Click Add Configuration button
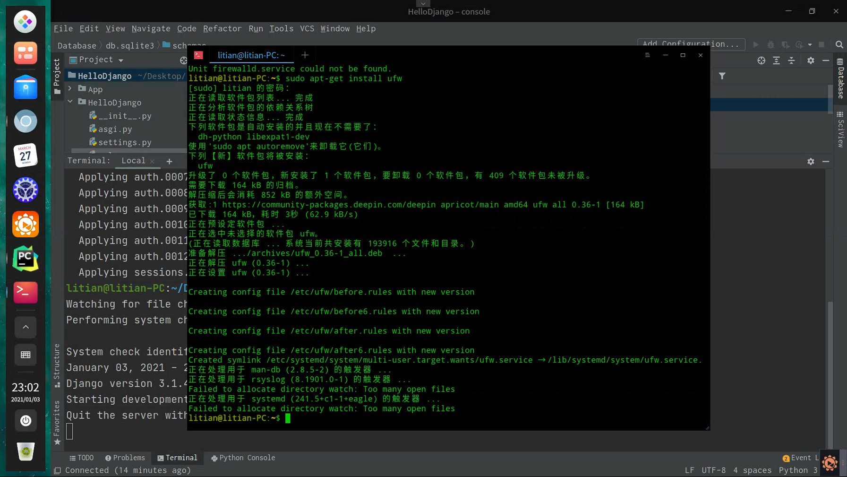Viewport: 847px width, 477px height. pos(691,44)
